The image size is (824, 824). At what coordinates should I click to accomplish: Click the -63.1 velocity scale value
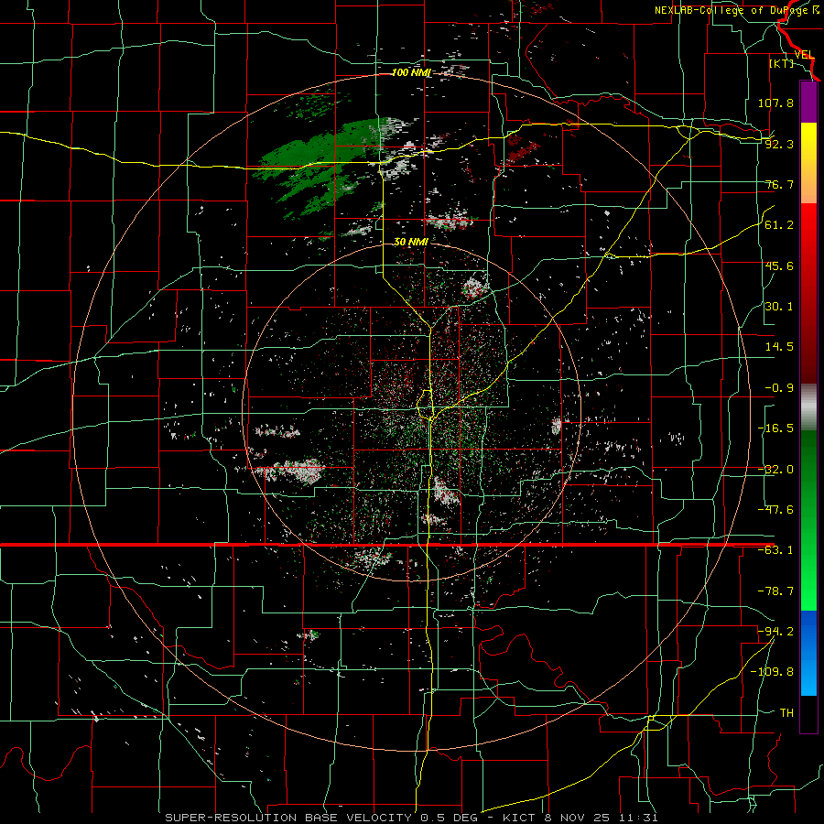click(775, 550)
